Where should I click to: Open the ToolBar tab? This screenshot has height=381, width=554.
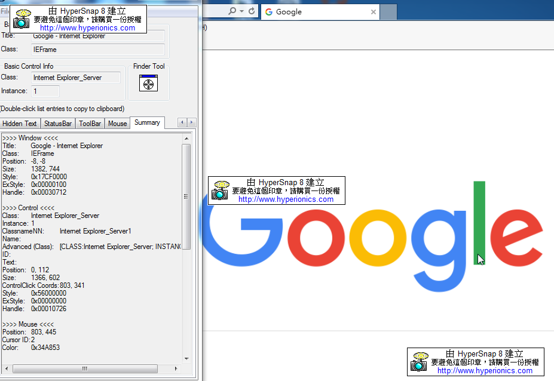[90, 124]
